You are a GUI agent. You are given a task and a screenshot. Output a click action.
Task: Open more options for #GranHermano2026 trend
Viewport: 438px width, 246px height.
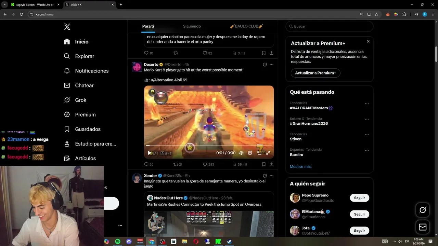coord(367,119)
